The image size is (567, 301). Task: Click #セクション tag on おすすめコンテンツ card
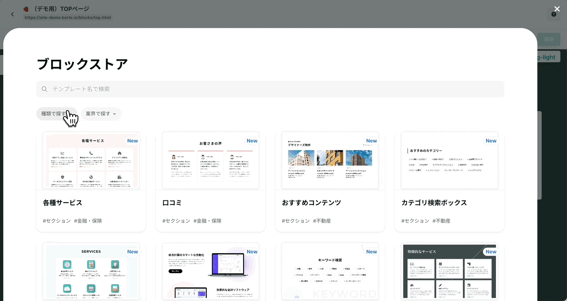tap(296, 221)
